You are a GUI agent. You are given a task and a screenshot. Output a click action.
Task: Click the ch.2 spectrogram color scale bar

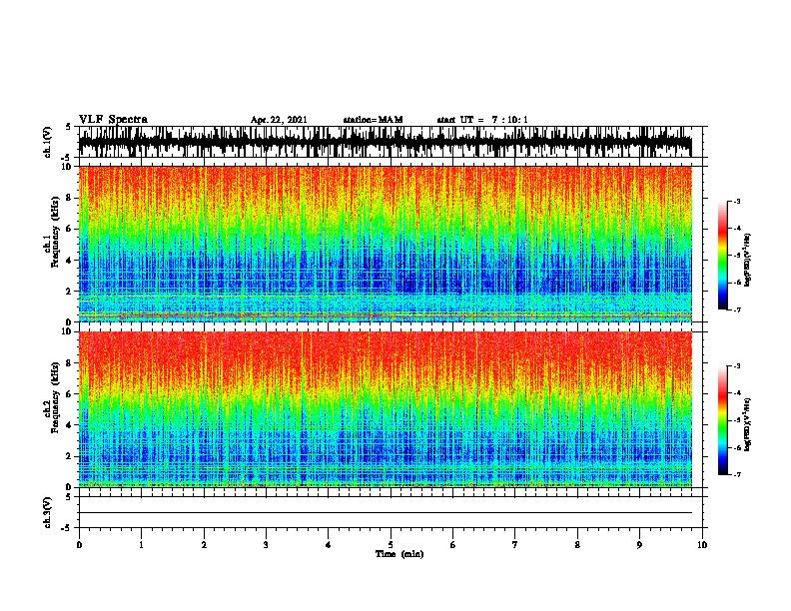[x=723, y=420]
